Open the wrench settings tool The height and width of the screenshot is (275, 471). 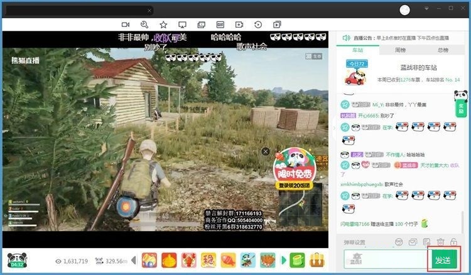tap(144, 24)
